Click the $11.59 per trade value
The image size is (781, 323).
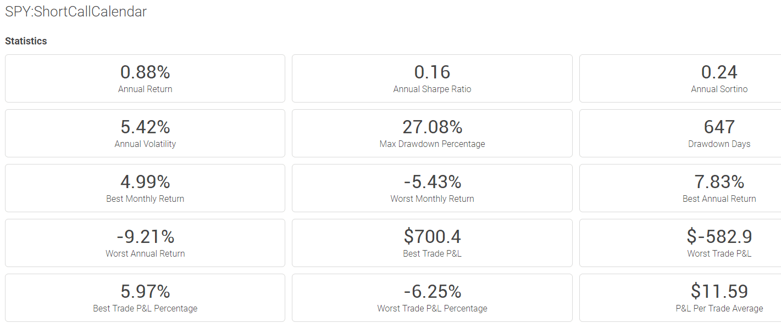tap(719, 291)
